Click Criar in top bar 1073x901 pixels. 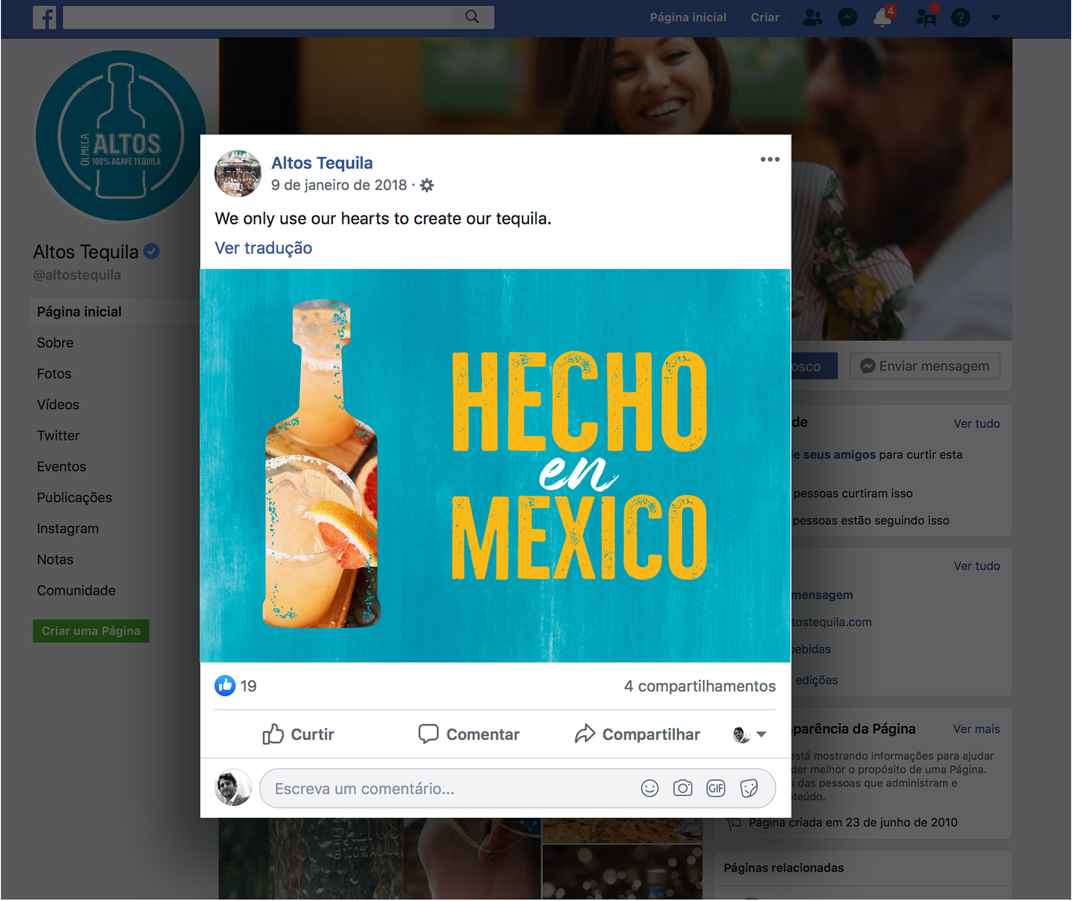pyautogui.click(x=765, y=17)
